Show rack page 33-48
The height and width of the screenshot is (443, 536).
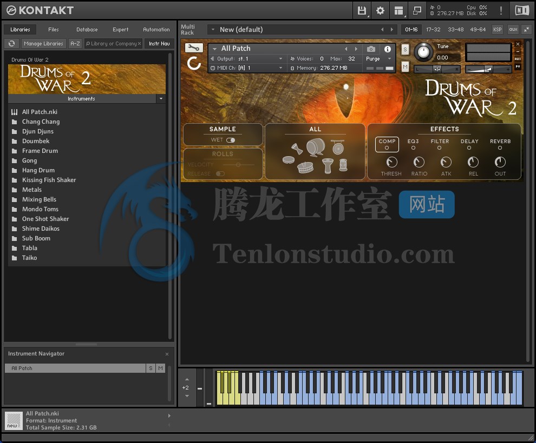tap(456, 30)
